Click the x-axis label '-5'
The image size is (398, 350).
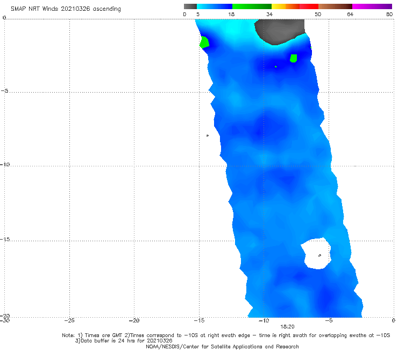pos(329,320)
